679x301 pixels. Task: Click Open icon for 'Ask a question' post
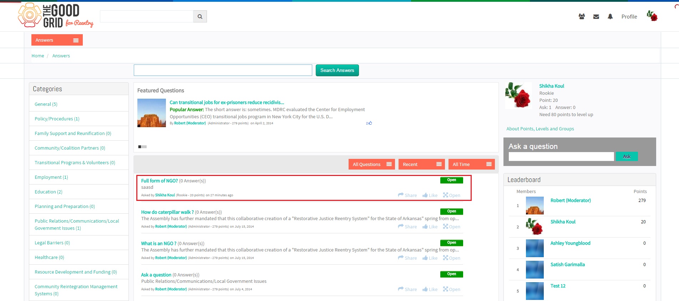[452, 289]
